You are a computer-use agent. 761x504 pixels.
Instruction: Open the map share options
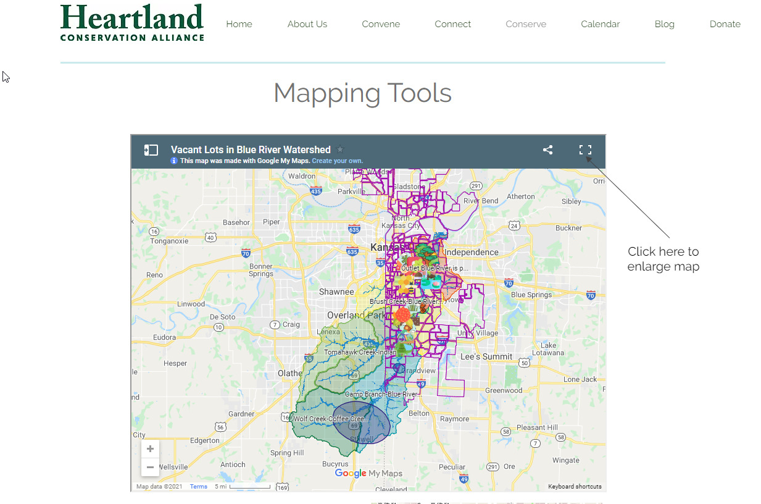point(547,149)
